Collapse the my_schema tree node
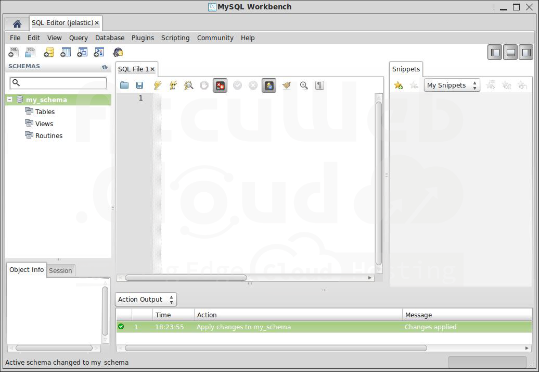 point(10,100)
